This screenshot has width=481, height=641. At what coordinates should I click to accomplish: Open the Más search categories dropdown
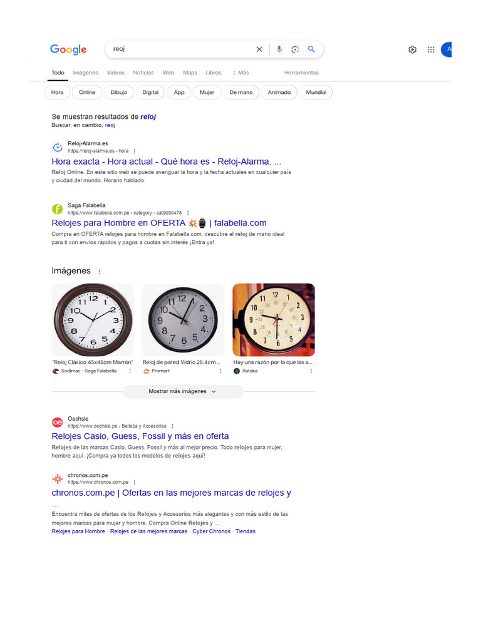(240, 73)
